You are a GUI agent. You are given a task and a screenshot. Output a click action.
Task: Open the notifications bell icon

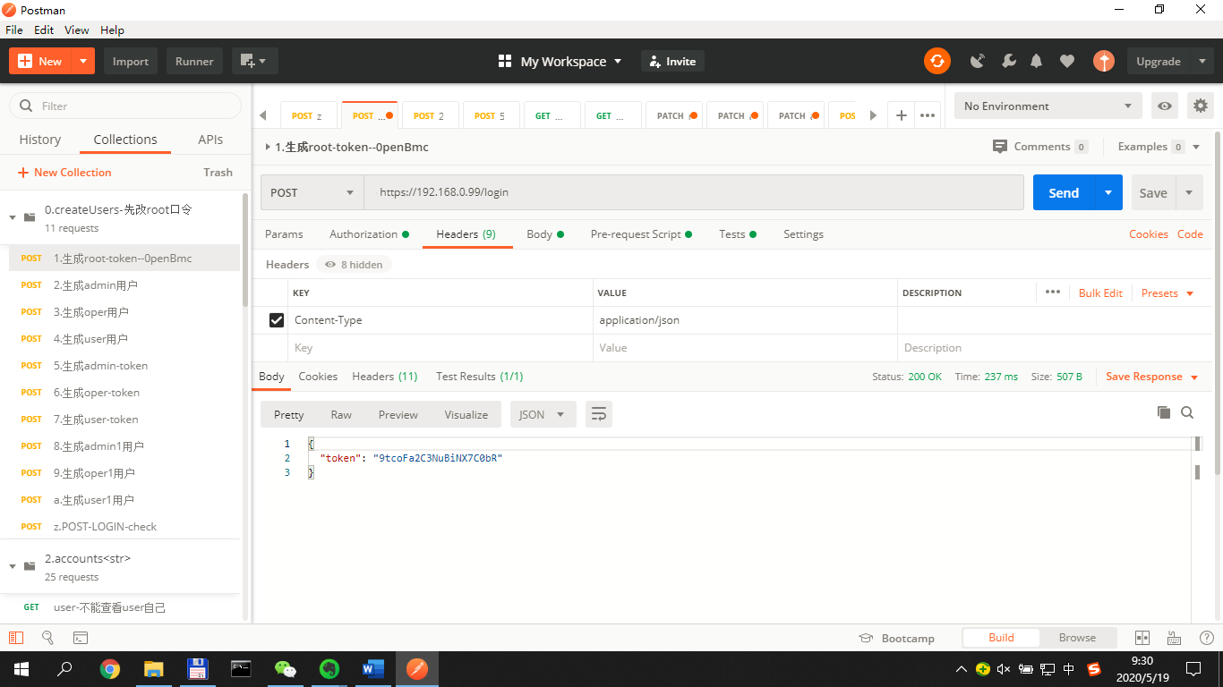tap(1037, 61)
